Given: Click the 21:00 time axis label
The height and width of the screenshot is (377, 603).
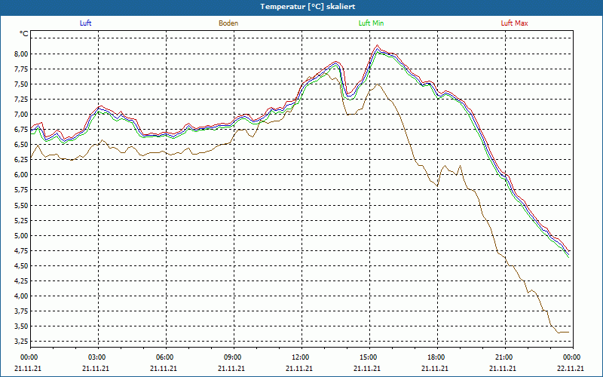Looking at the screenshot, I should point(504,357).
